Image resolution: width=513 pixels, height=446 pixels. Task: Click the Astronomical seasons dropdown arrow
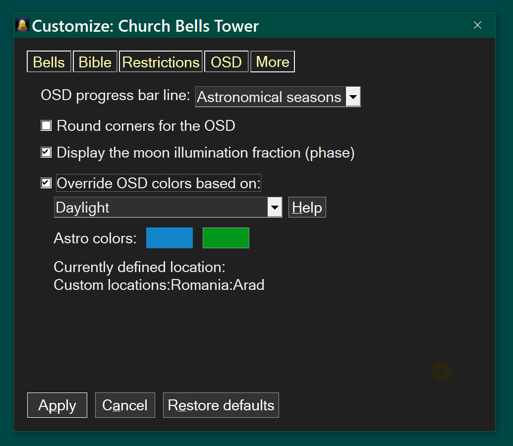(353, 97)
